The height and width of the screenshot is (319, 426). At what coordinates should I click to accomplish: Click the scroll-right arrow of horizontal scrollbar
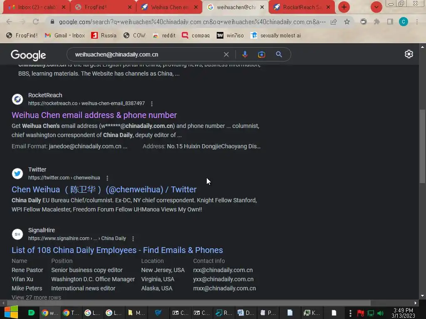point(415,303)
